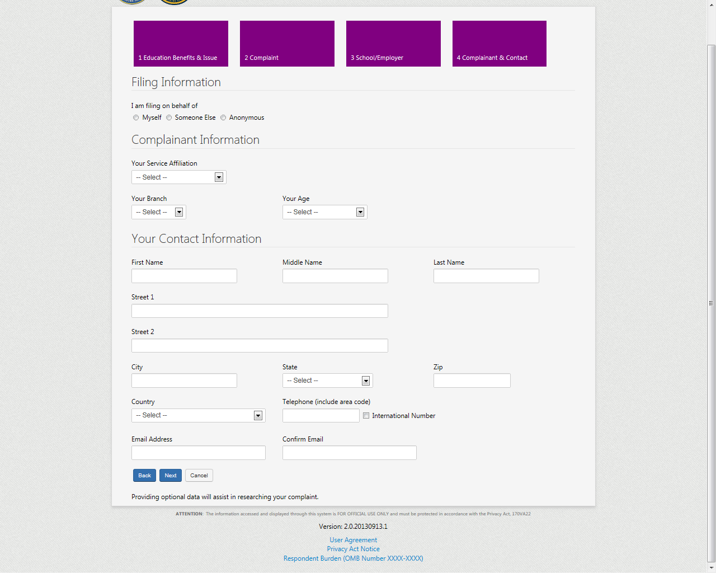Select the Myself radio button
Image resolution: width=716 pixels, height=573 pixels.
tap(136, 118)
